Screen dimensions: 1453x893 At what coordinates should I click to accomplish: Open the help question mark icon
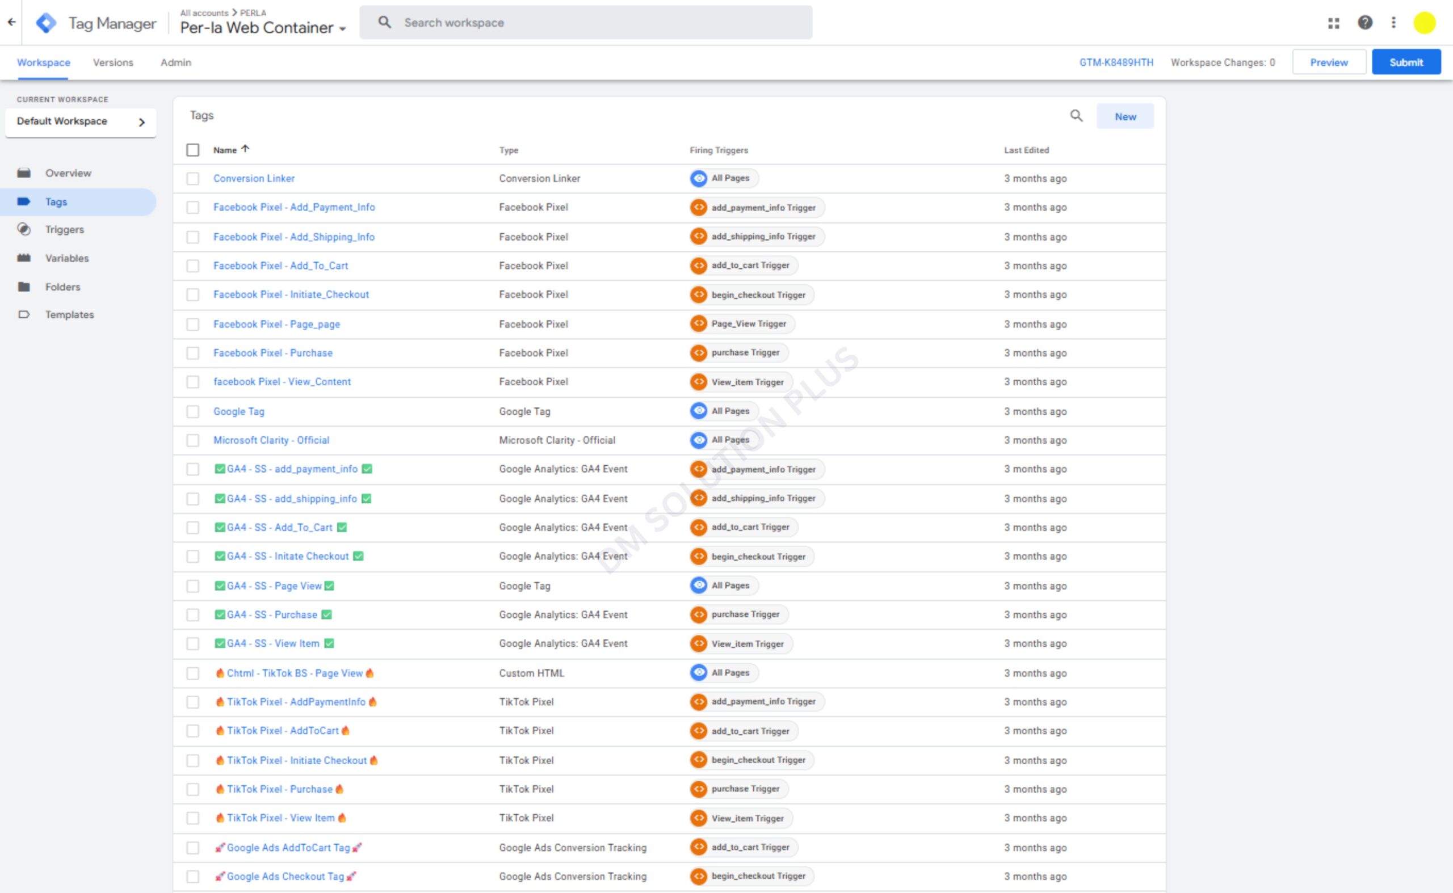point(1364,23)
